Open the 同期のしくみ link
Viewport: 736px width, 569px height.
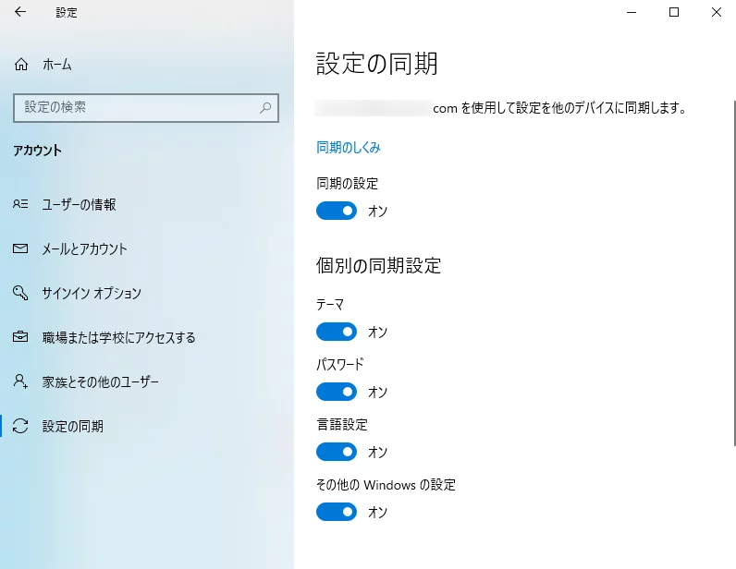(349, 148)
